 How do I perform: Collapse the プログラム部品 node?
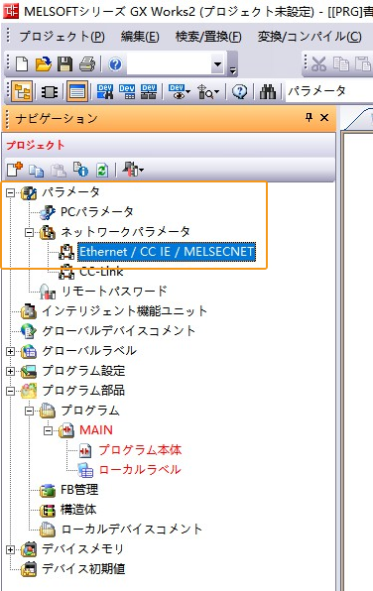[10, 392]
